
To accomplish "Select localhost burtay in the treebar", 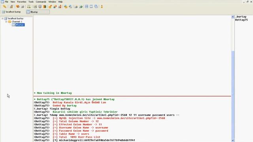I will (x=16, y=19).
